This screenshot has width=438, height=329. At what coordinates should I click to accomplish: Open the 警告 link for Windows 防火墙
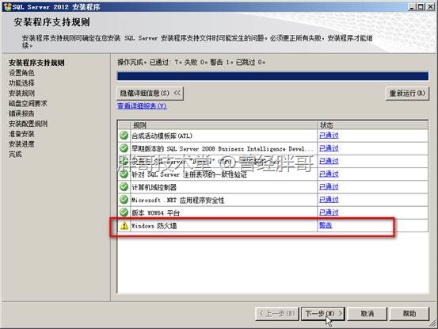point(326,225)
